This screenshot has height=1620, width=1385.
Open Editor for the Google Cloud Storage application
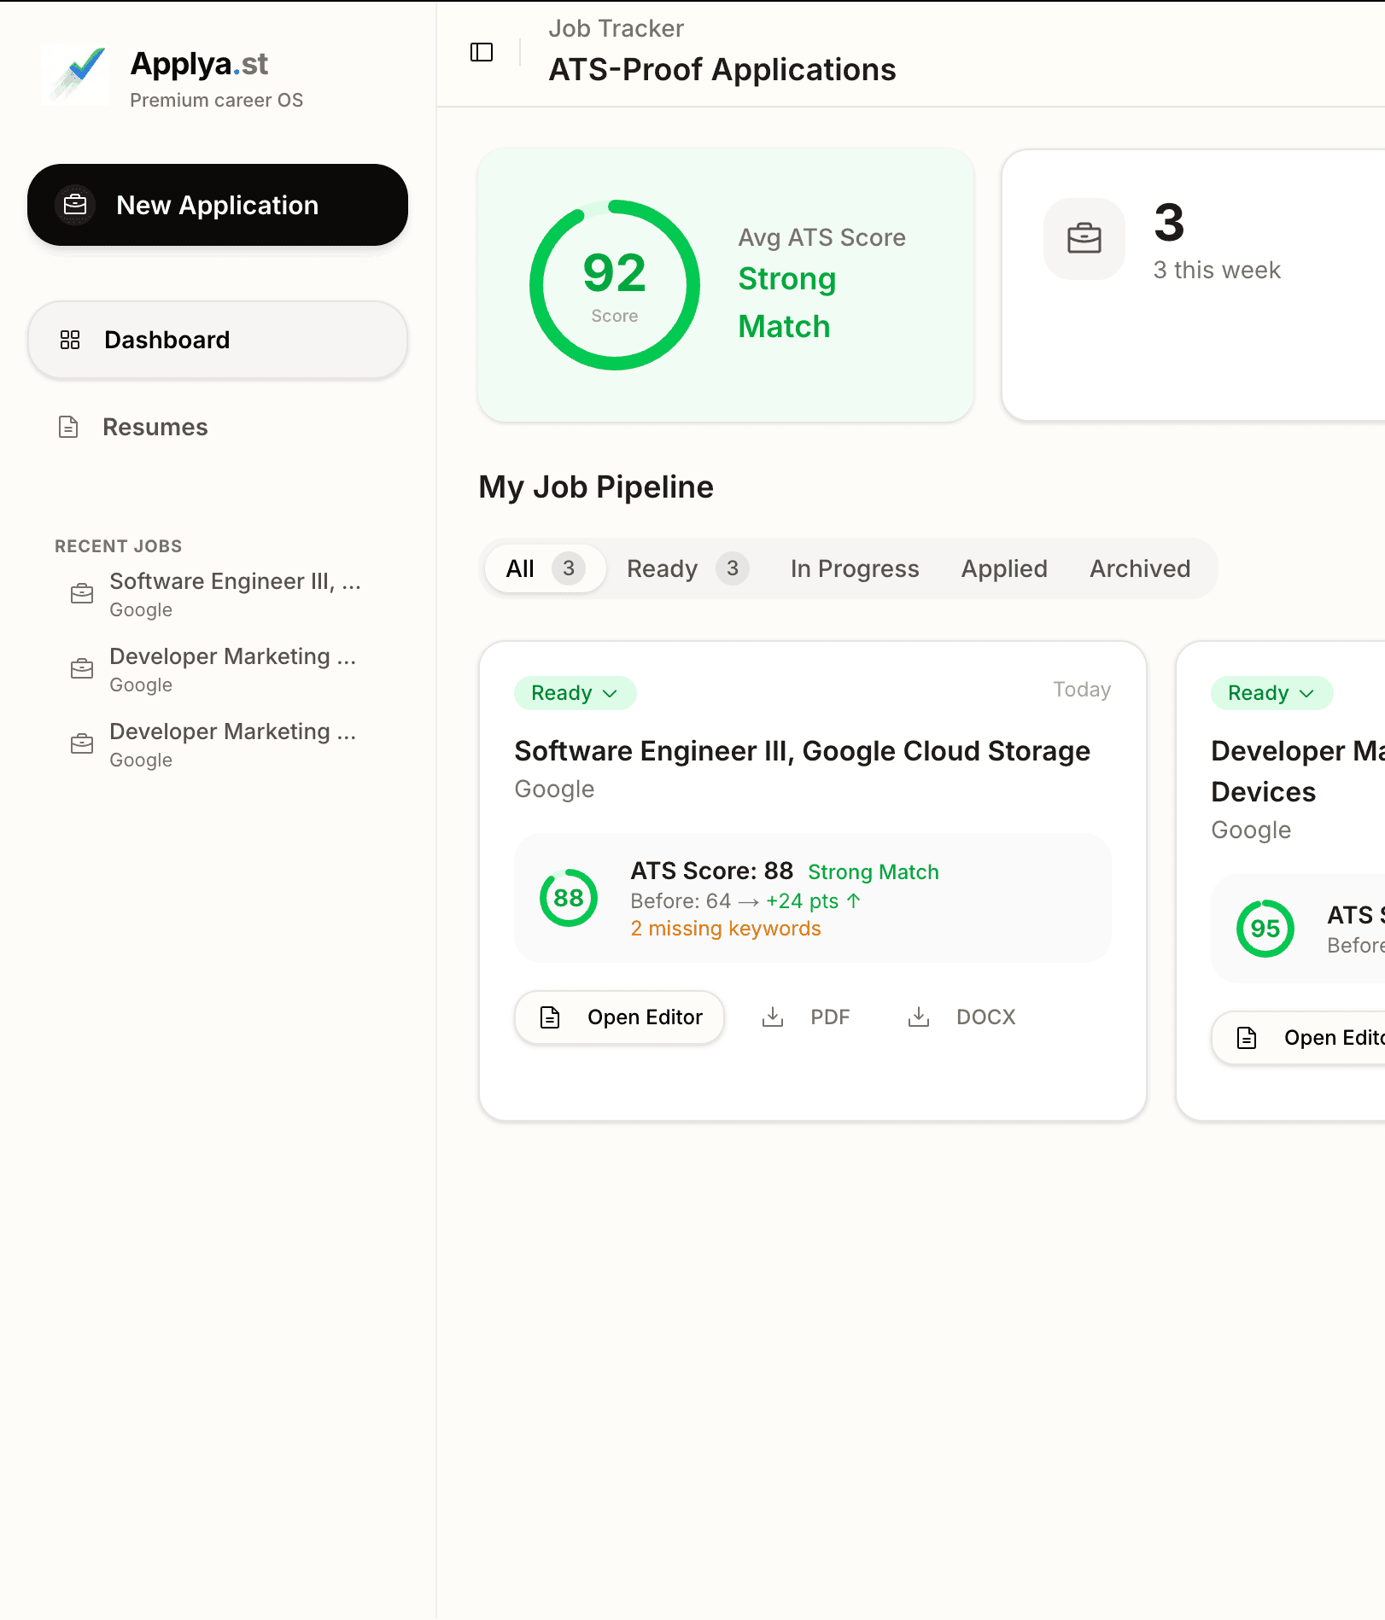click(x=619, y=1017)
